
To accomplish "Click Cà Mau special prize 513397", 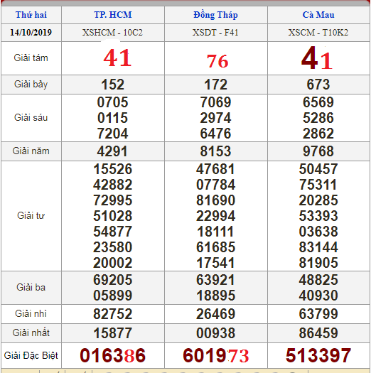I will pyautogui.click(x=318, y=355).
